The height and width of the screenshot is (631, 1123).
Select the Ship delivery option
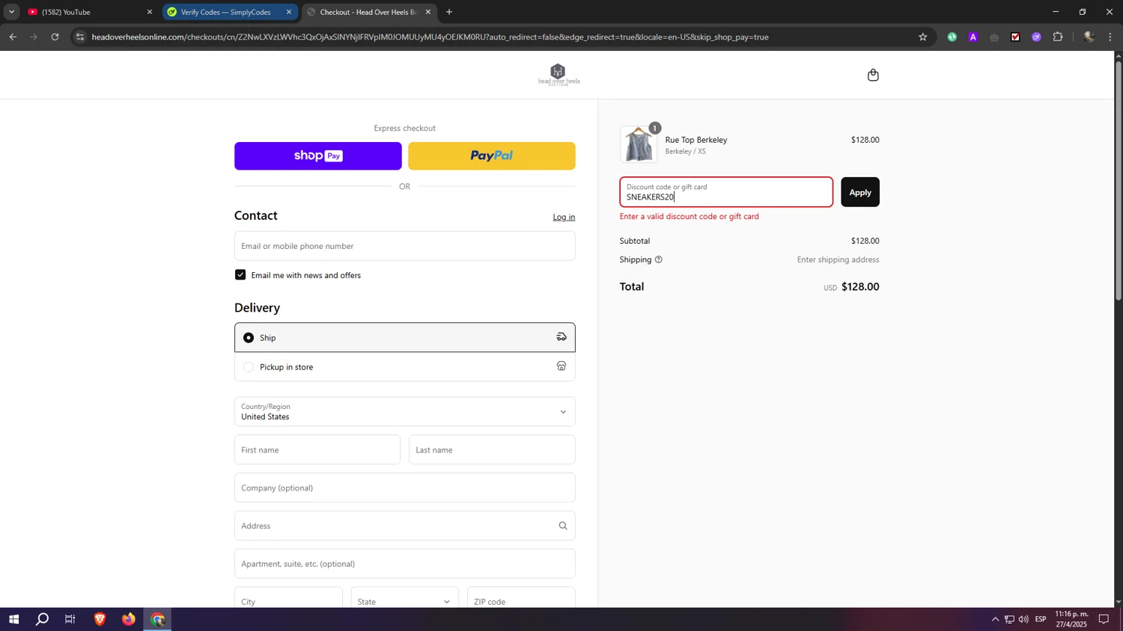pyautogui.click(x=404, y=337)
